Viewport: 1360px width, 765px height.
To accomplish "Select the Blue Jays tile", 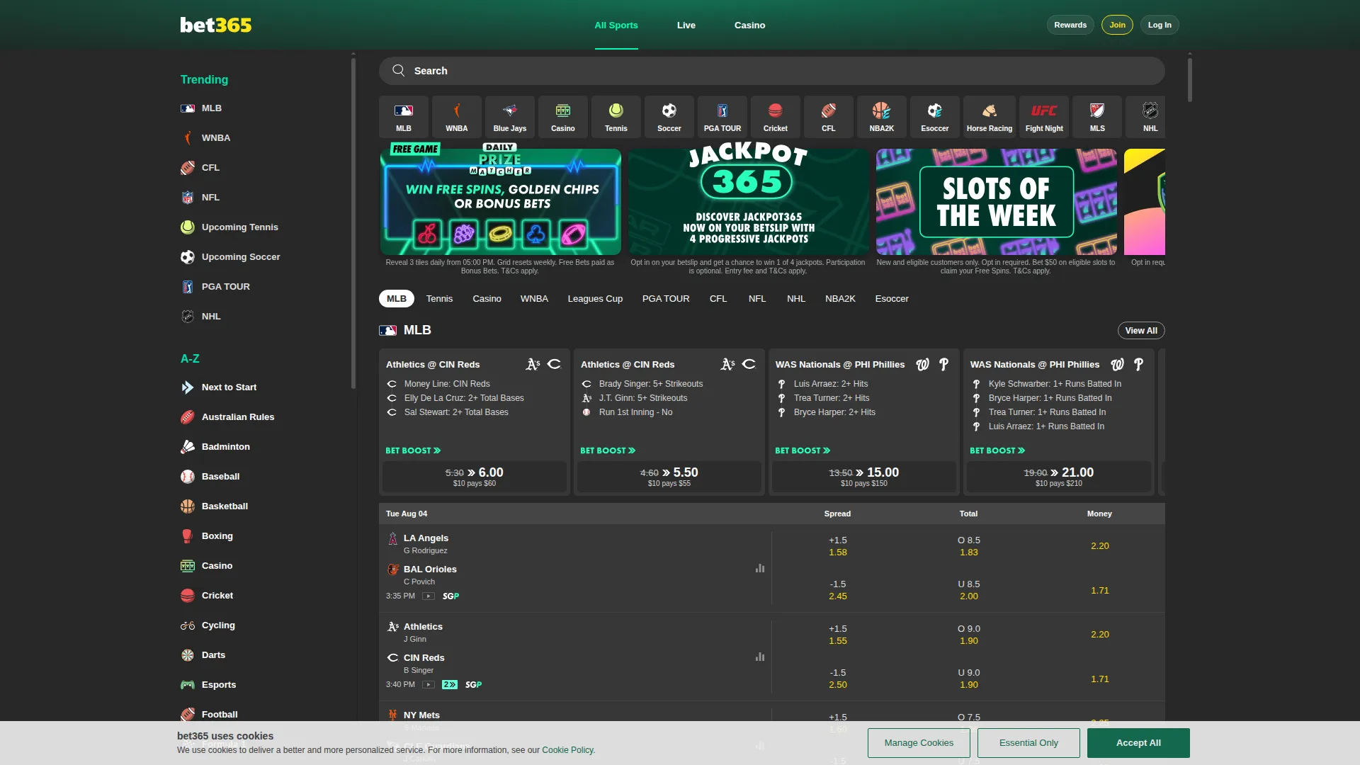I will (509, 116).
